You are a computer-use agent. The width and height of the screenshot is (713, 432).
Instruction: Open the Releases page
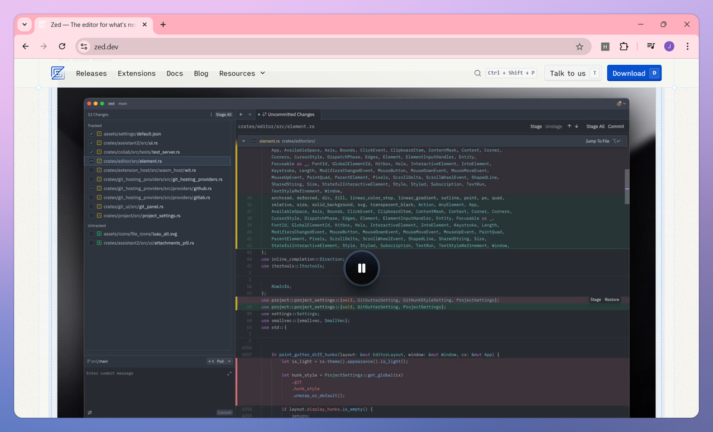coord(92,73)
